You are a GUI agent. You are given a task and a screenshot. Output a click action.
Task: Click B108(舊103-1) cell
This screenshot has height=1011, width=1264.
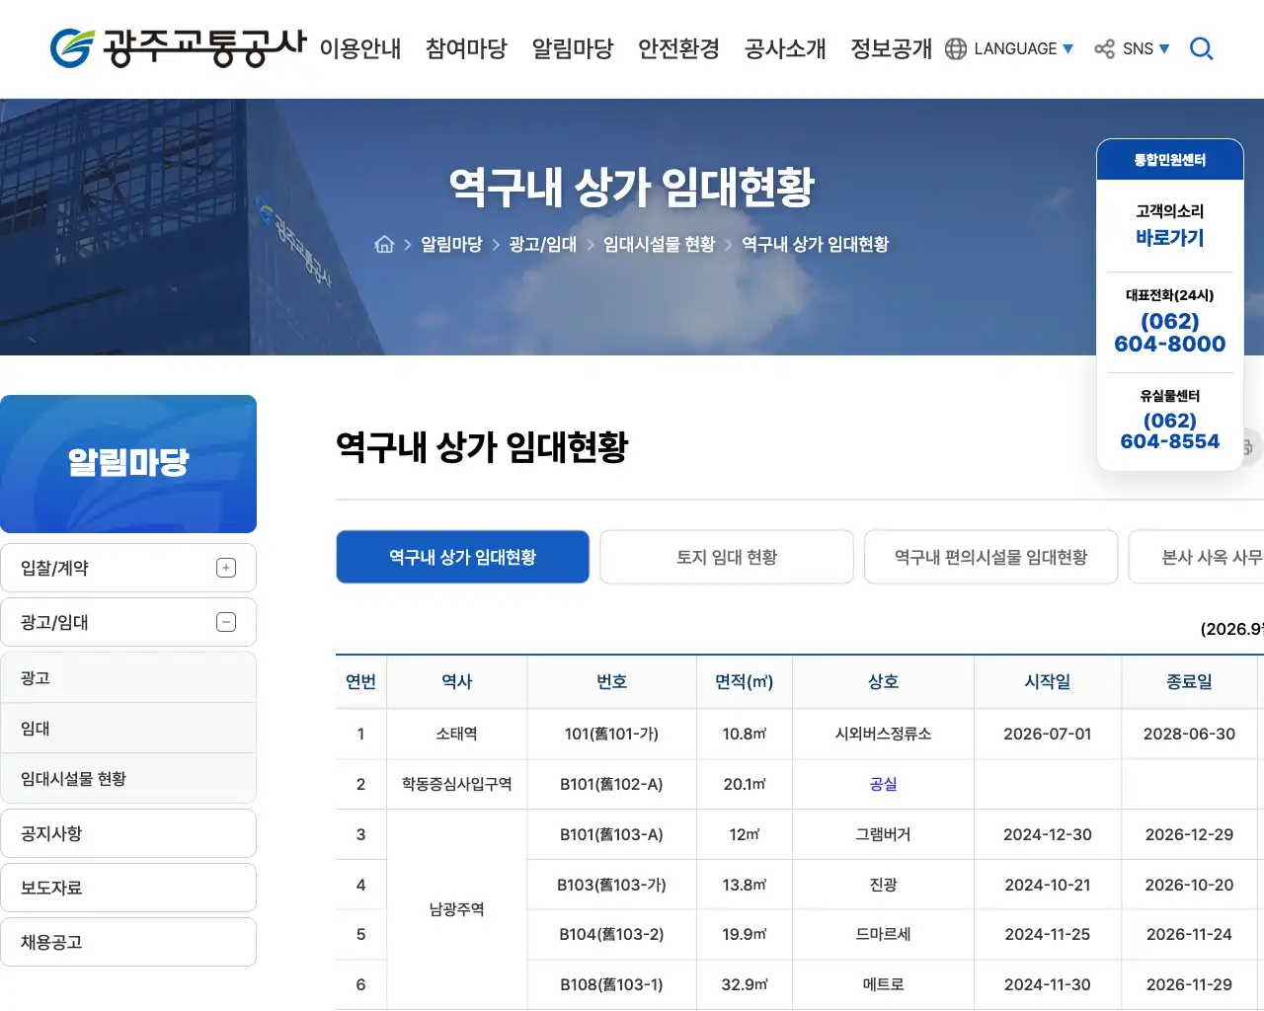611,984
